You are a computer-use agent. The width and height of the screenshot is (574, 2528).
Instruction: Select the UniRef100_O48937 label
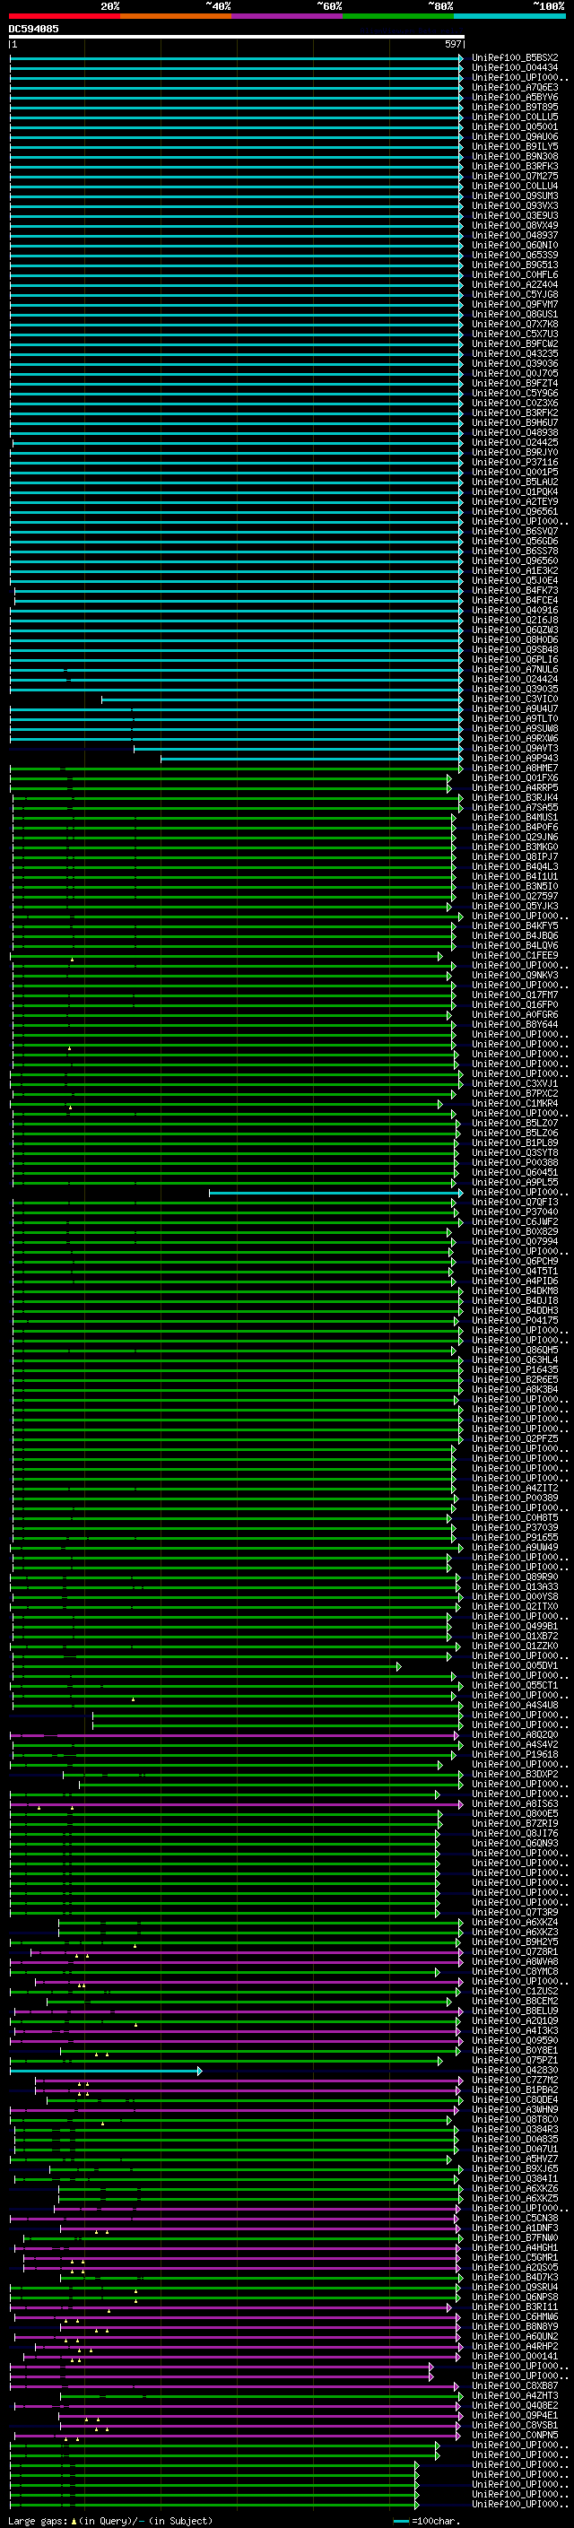coord(515,235)
